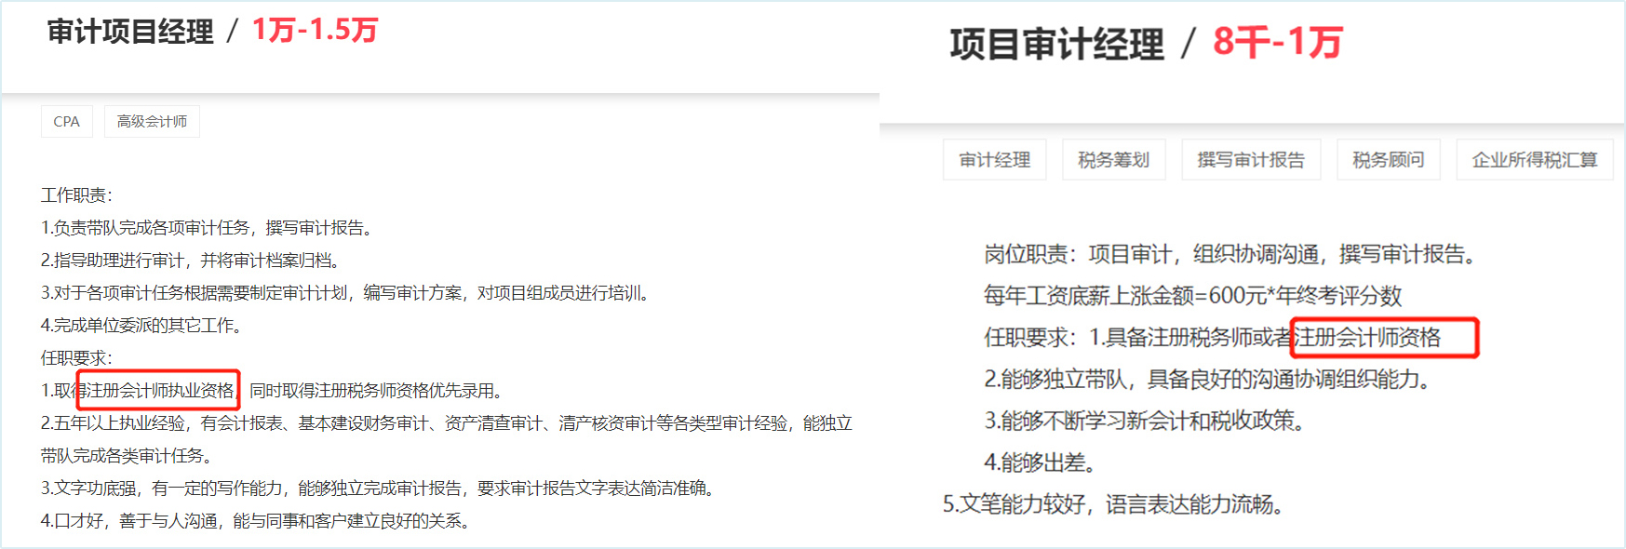Click the line 指导助理进行审计

pos(192,261)
